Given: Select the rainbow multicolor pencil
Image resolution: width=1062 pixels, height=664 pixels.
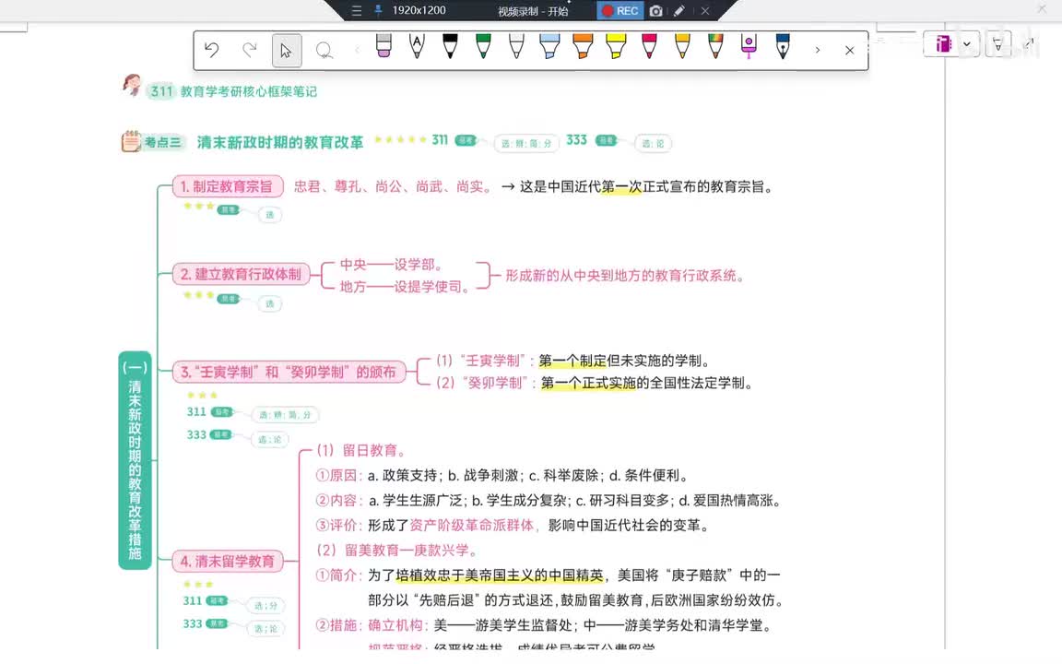Looking at the screenshot, I should click(715, 46).
